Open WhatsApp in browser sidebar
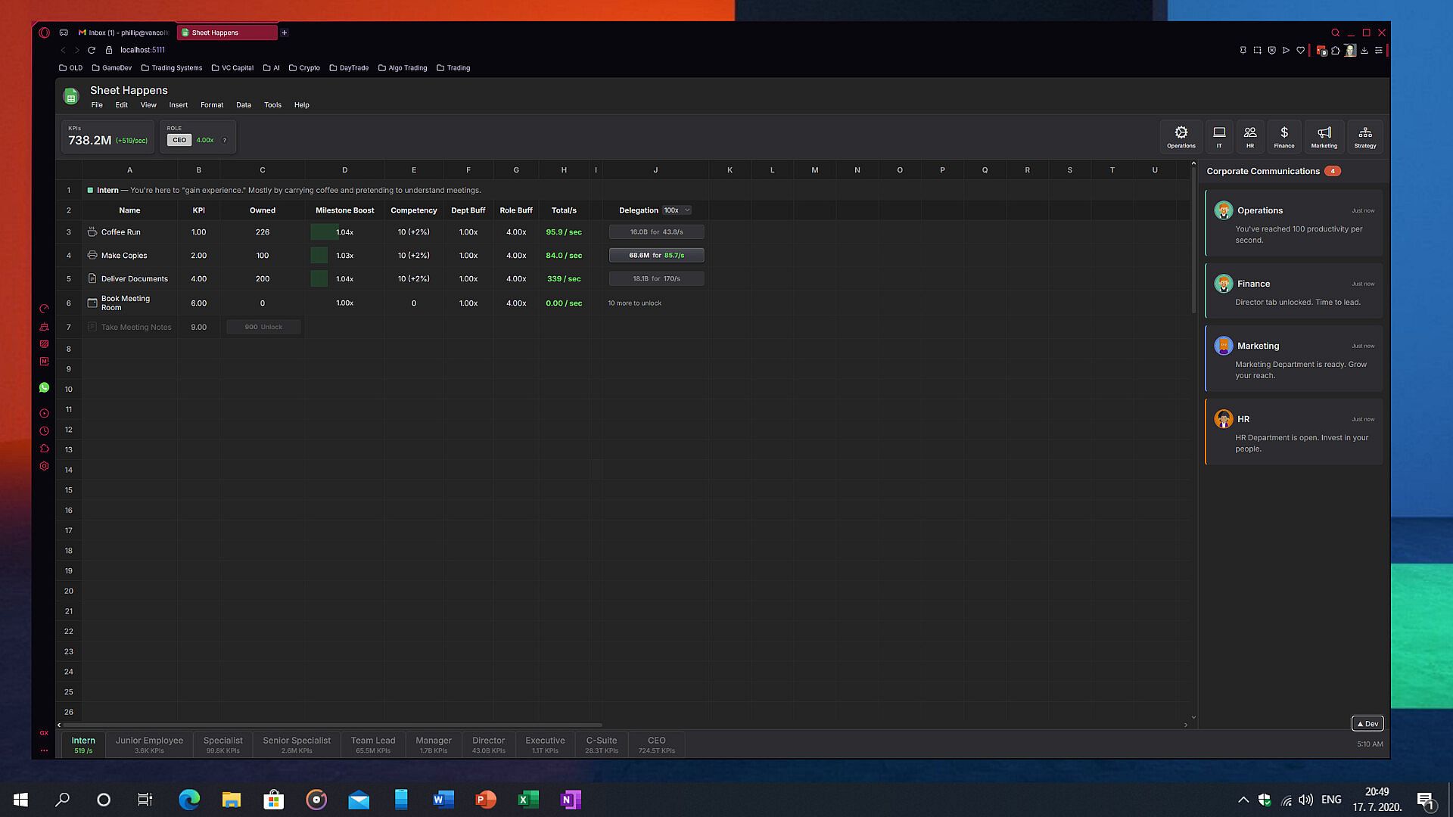 point(44,387)
